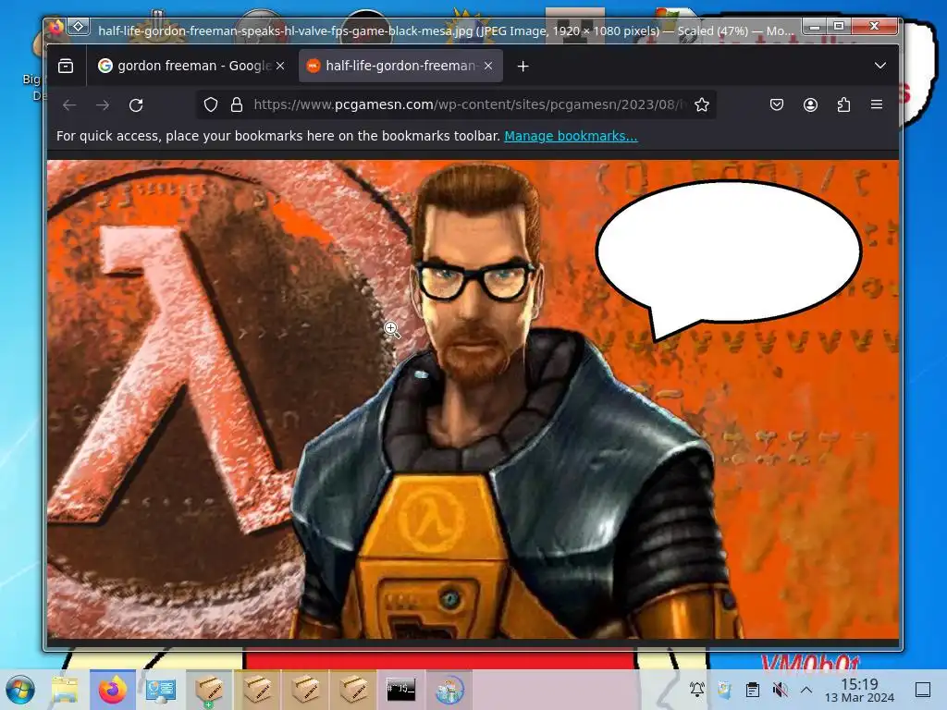The width and height of the screenshot is (947, 710).
Task: Open the clipboard tray icon
Action: [753, 689]
